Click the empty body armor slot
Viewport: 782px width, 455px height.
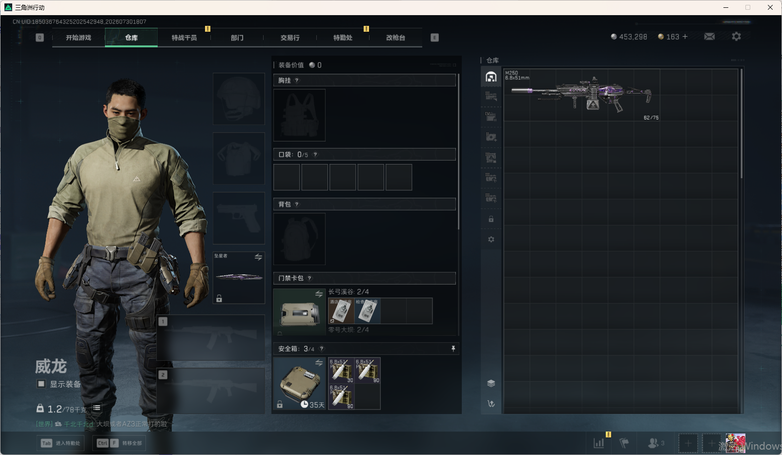pos(239,158)
